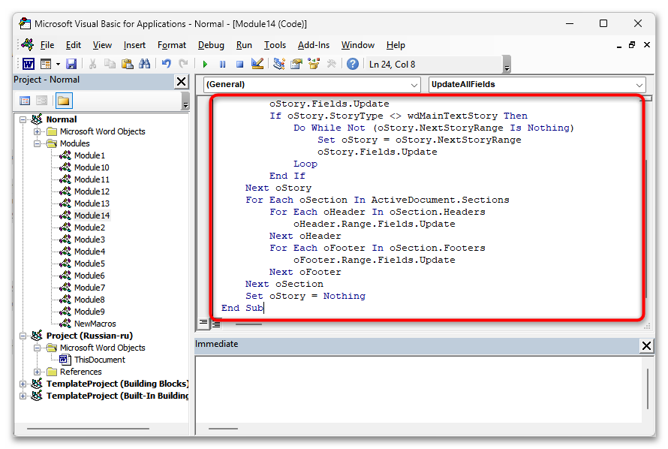Expand TemplateProject (Building Blocks) node
The width and height of the screenshot is (668, 449).
point(23,384)
